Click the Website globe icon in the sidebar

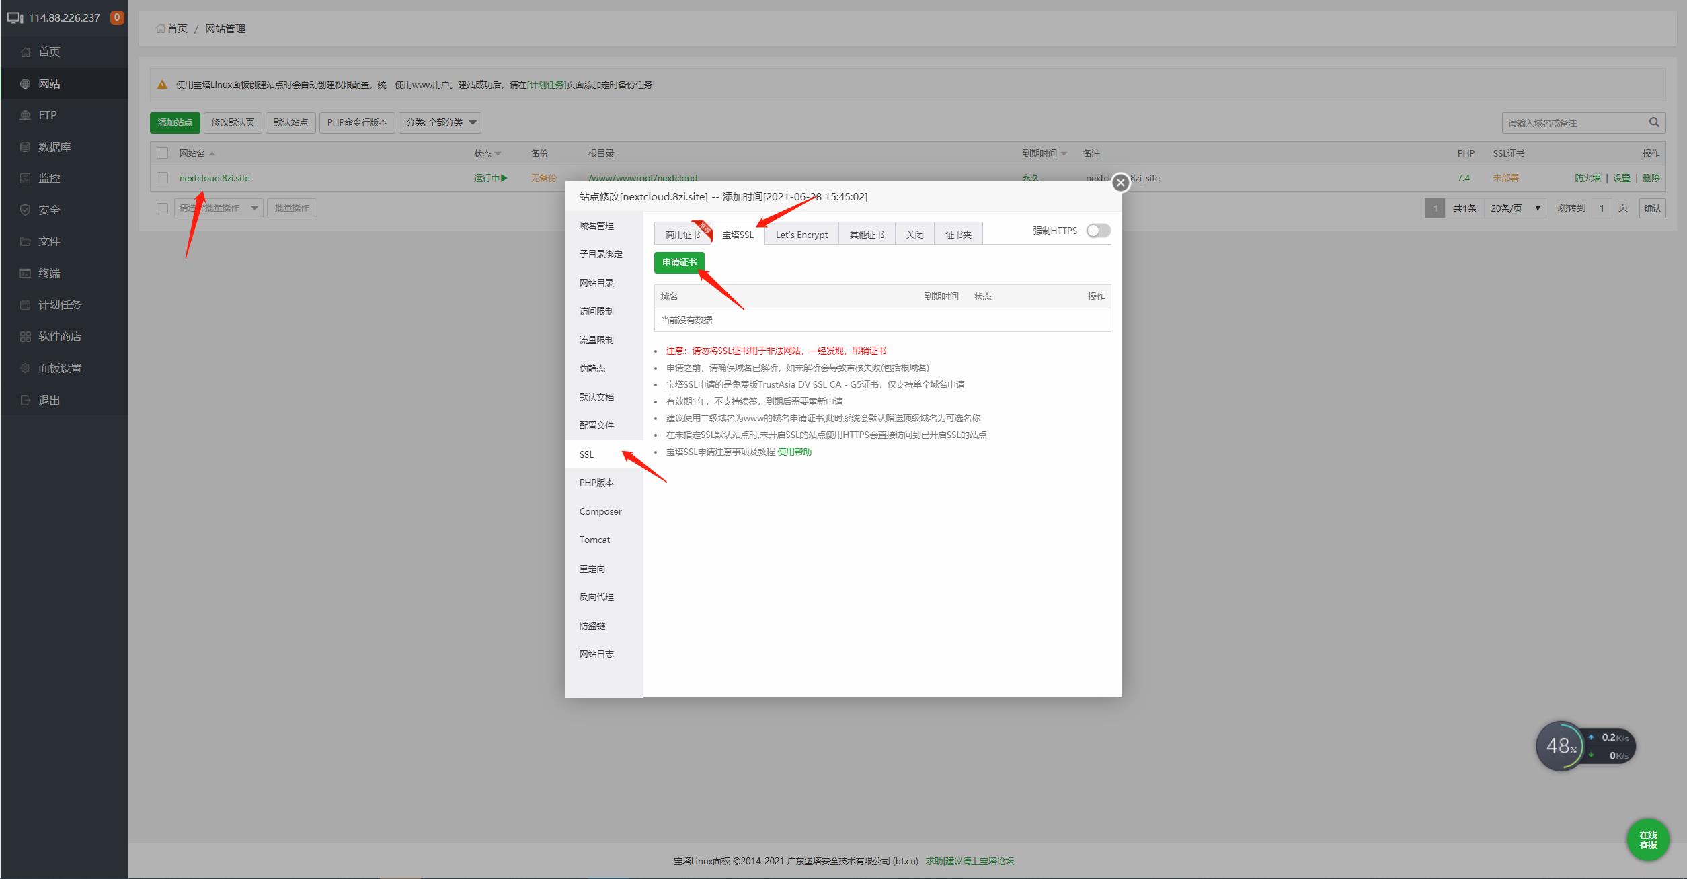[26, 83]
